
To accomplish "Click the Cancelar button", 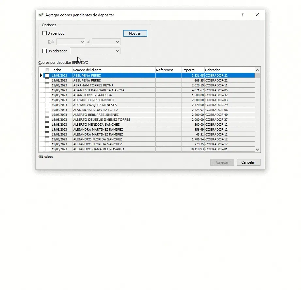I will click(248, 162).
